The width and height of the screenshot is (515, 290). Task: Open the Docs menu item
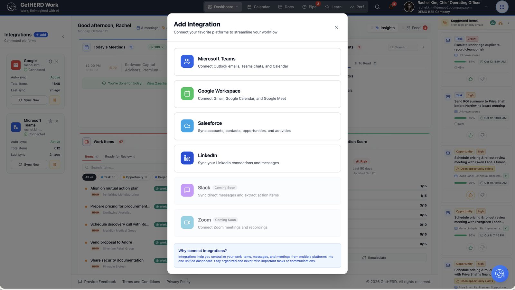286,7
